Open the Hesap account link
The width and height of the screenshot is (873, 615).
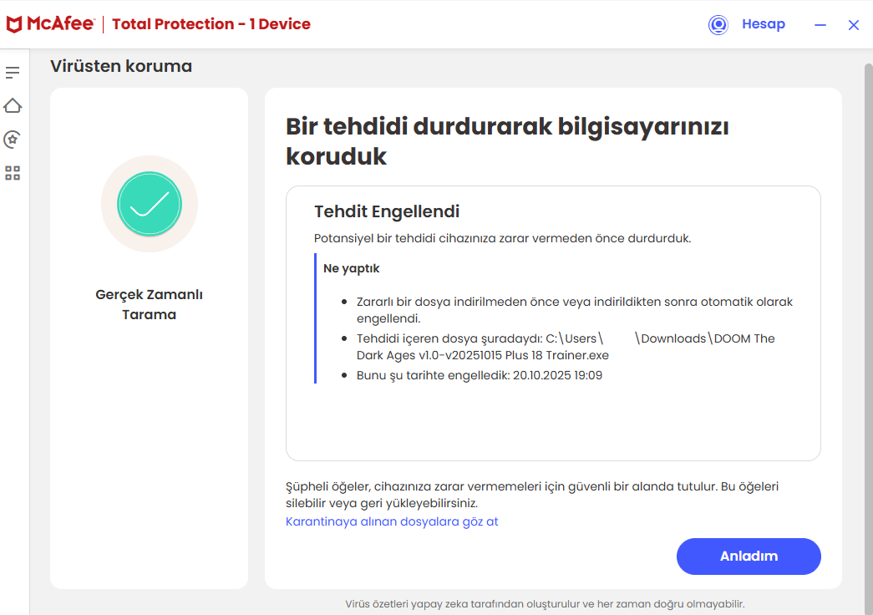pos(764,24)
